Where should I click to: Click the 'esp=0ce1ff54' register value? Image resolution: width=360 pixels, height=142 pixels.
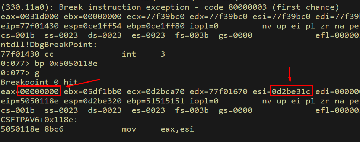pos(93,26)
